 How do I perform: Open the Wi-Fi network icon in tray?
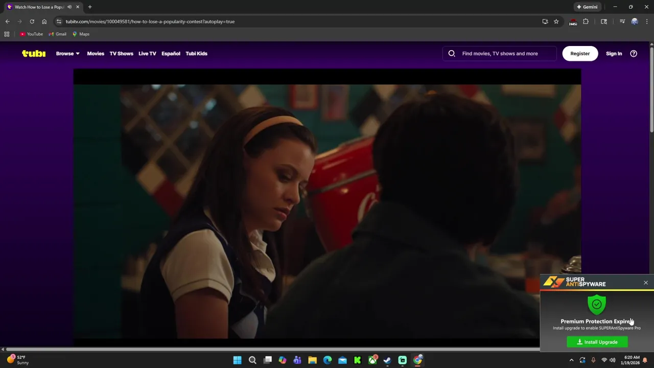[x=604, y=360]
